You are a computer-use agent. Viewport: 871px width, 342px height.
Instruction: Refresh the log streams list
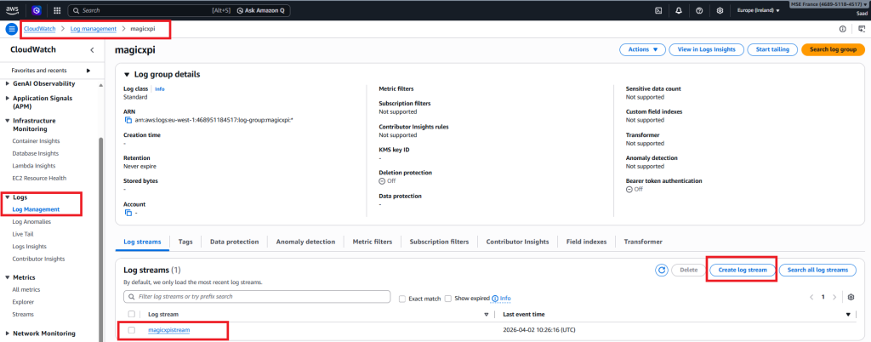point(661,270)
